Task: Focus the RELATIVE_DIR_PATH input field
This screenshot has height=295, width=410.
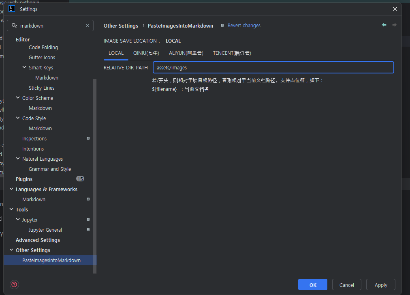Action: tap(273, 67)
